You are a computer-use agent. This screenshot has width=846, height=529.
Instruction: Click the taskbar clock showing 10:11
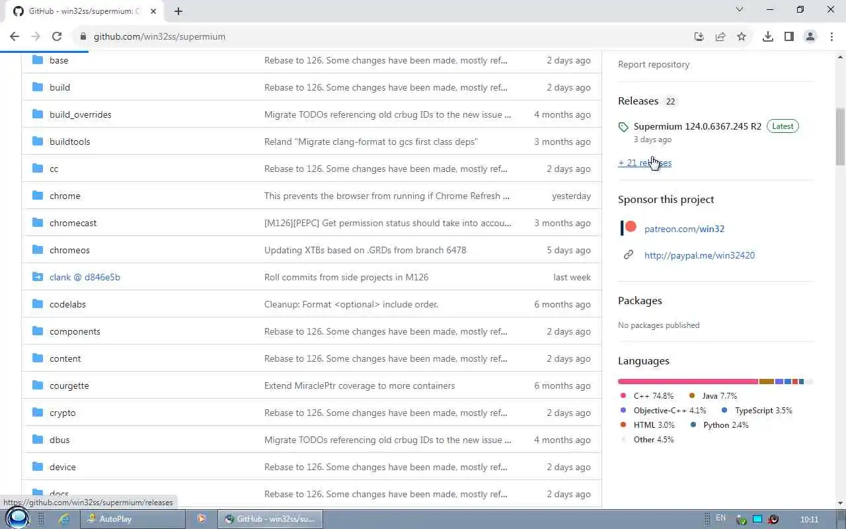coord(809,519)
